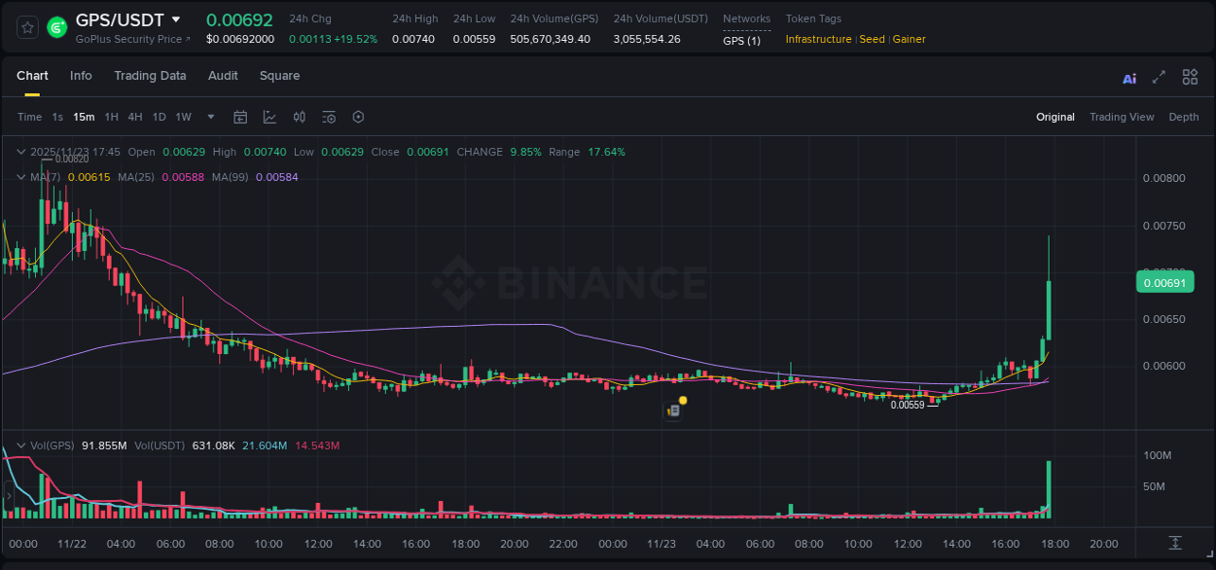Expand the chart to fullscreen
Image resolution: width=1216 pixels, height=570 pixels.
click(x=1158, y=77)
